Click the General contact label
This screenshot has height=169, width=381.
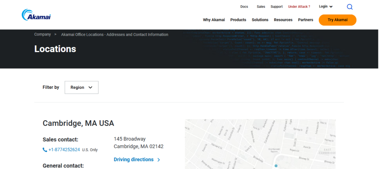coord(63,166)
